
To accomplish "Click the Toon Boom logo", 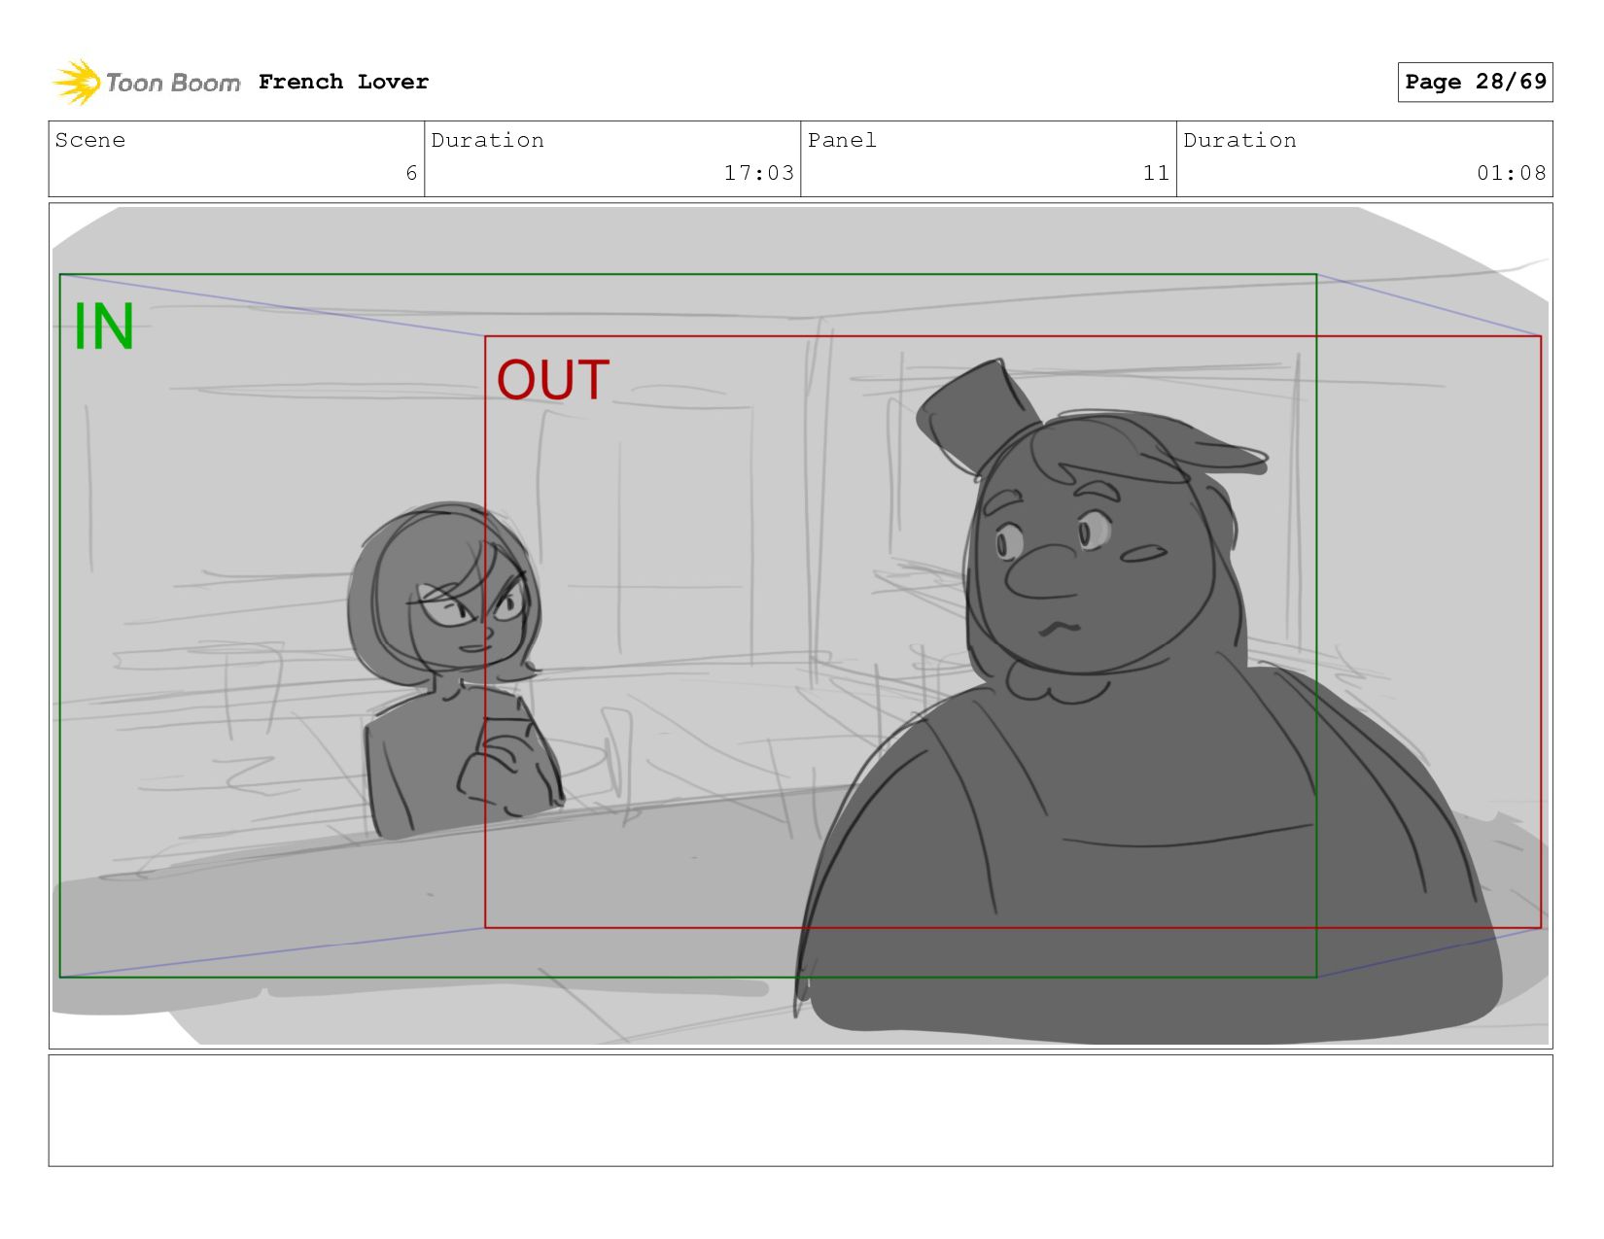I will (x=146, y=83).
